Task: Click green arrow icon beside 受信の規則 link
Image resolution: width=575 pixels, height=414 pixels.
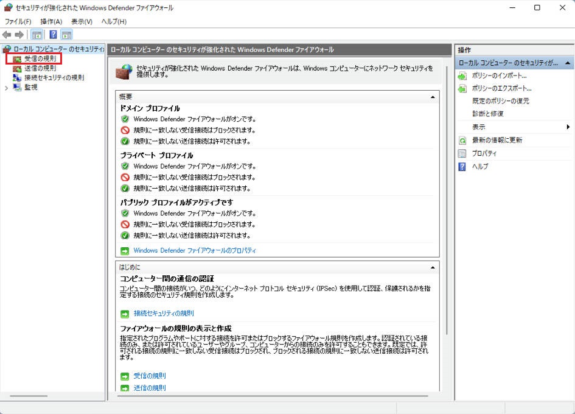Action: [x=125, y=376]
